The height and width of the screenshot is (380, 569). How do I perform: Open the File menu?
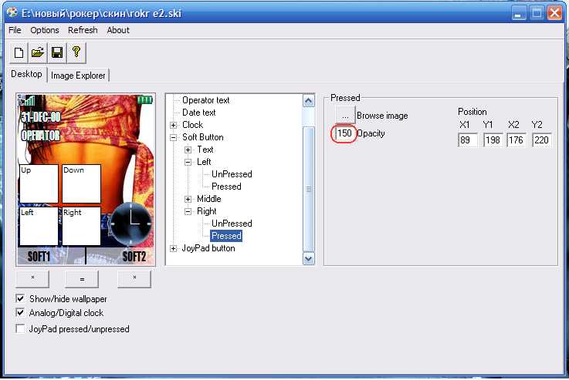[15, 30]
